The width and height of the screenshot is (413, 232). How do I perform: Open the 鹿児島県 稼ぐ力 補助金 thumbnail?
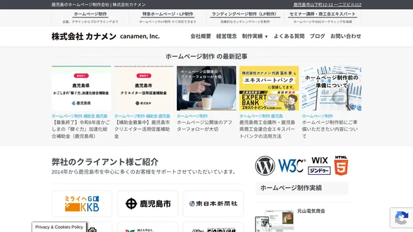point(81,88)
